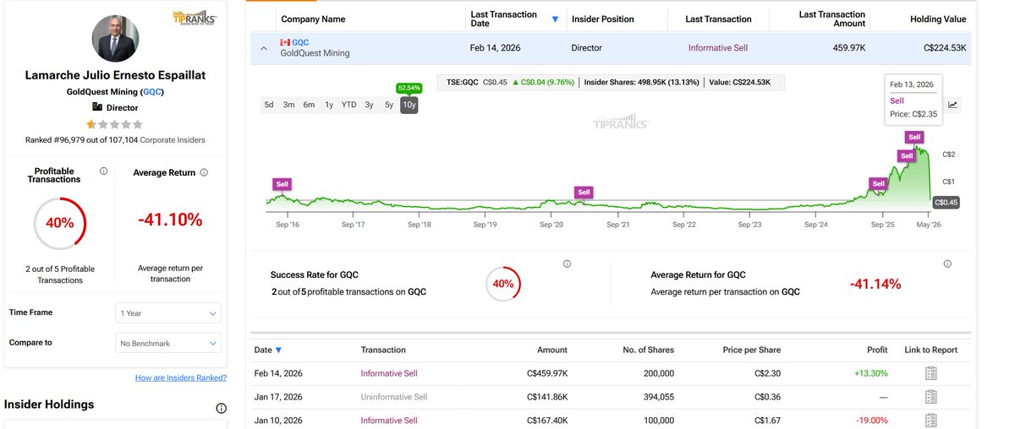Click the star rating under Director
This screenshot has height=429, width=1015.
coord(115,124)
